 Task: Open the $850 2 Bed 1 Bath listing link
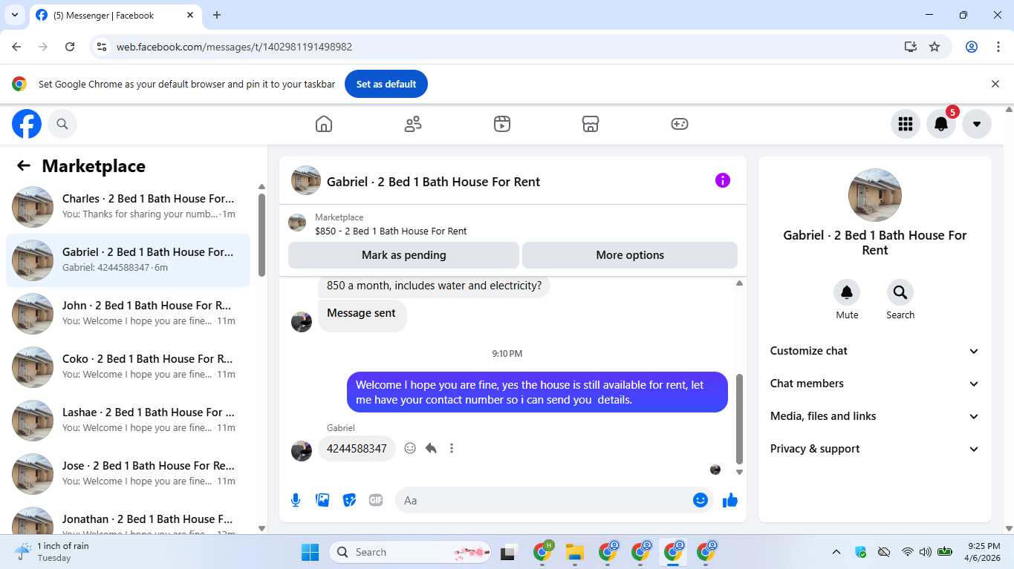(x=391, y=231)
